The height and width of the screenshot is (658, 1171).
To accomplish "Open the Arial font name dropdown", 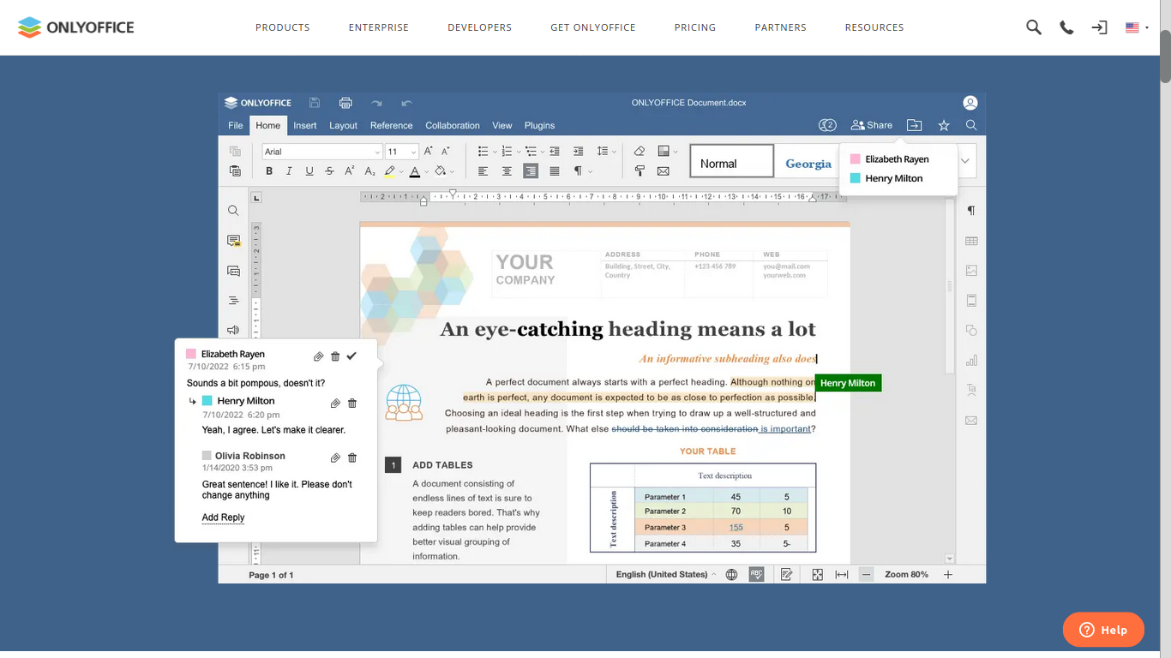I will click(x=377, y=152).
